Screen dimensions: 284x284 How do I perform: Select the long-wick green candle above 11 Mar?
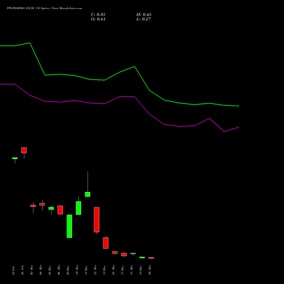click(87, 194)
